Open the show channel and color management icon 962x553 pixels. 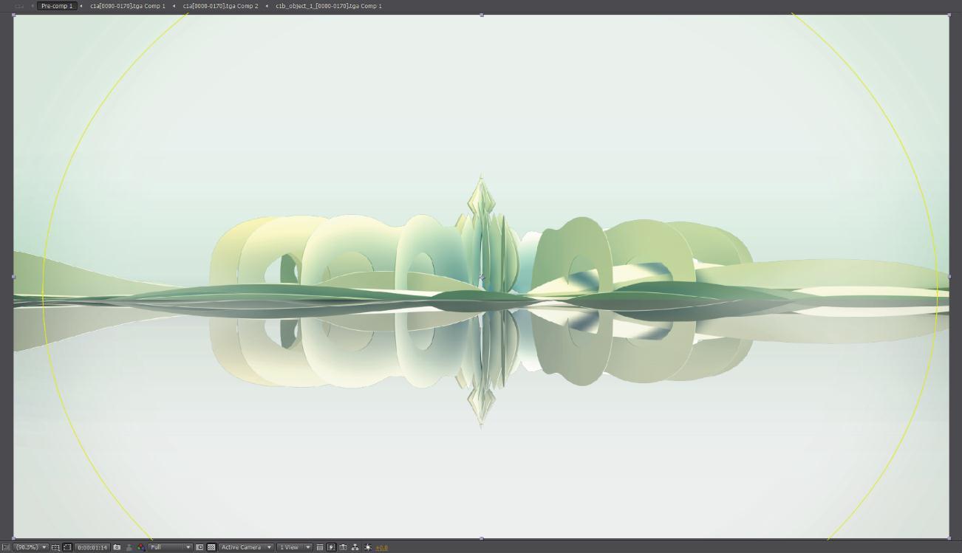[140, 547]
